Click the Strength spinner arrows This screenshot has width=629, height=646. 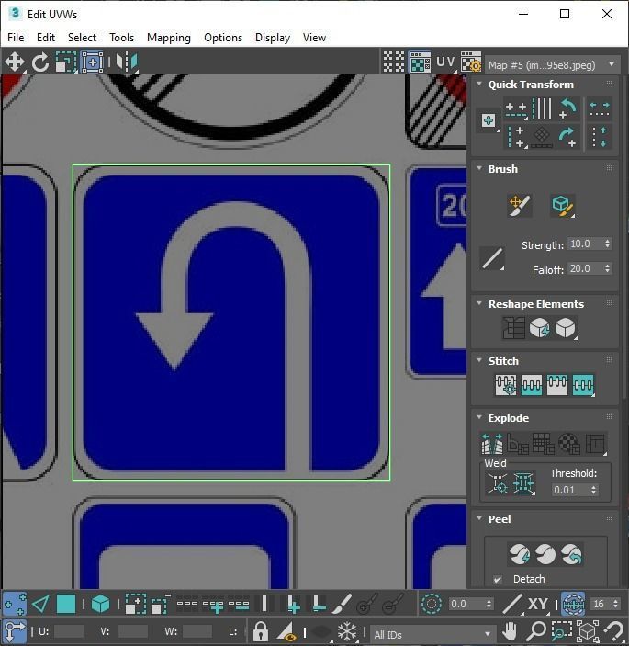(608, 244)
